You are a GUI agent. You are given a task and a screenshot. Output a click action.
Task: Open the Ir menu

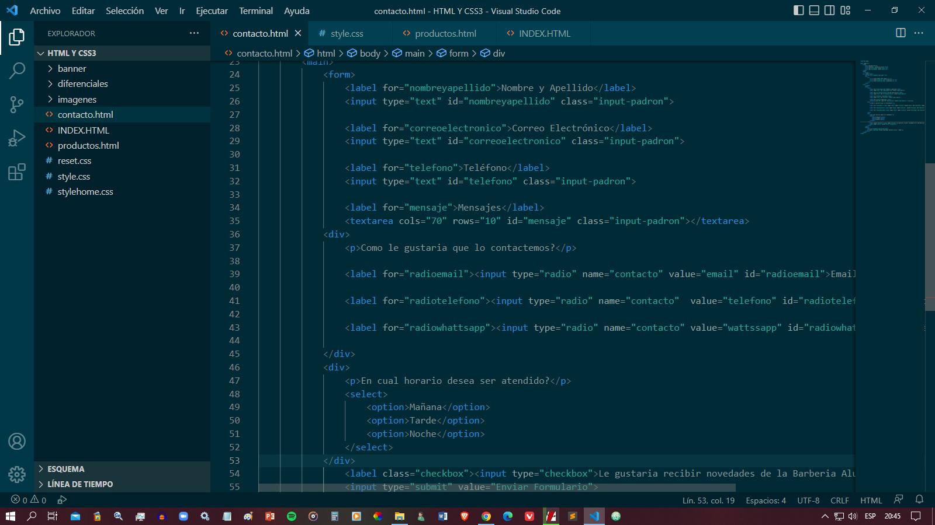click(182, 10)
